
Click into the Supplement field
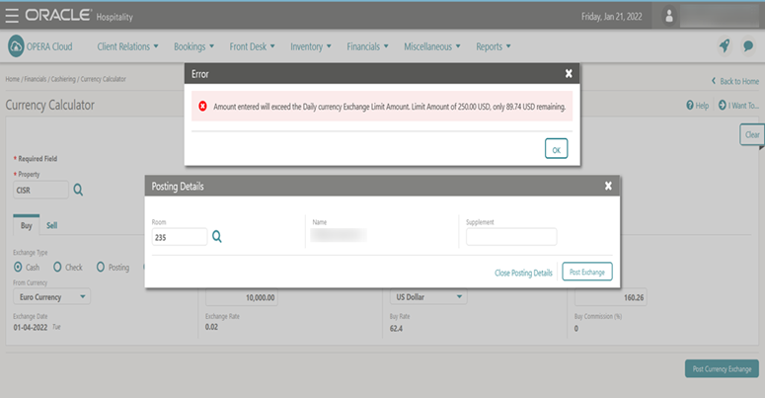pos(511,237)
